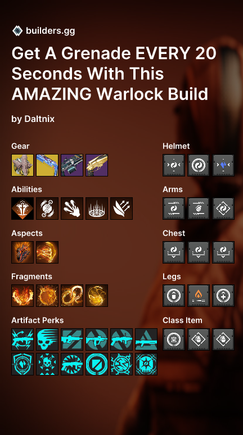This screenshot has height=435, width=243.
Task: Click the last Class Item grenade mod
Action: (x=223, y=339)
